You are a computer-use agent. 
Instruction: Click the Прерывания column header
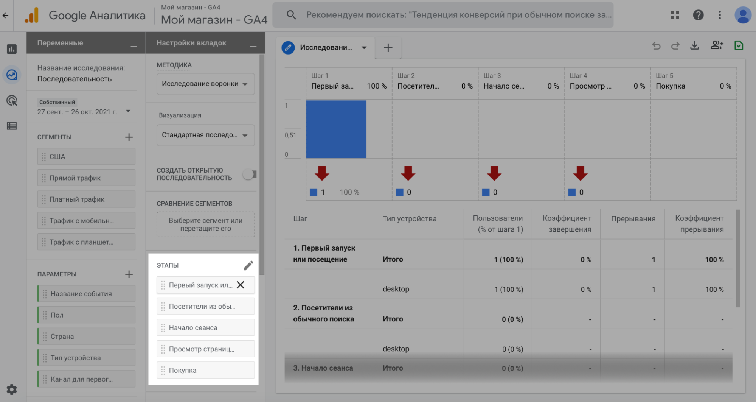(633, 218)
